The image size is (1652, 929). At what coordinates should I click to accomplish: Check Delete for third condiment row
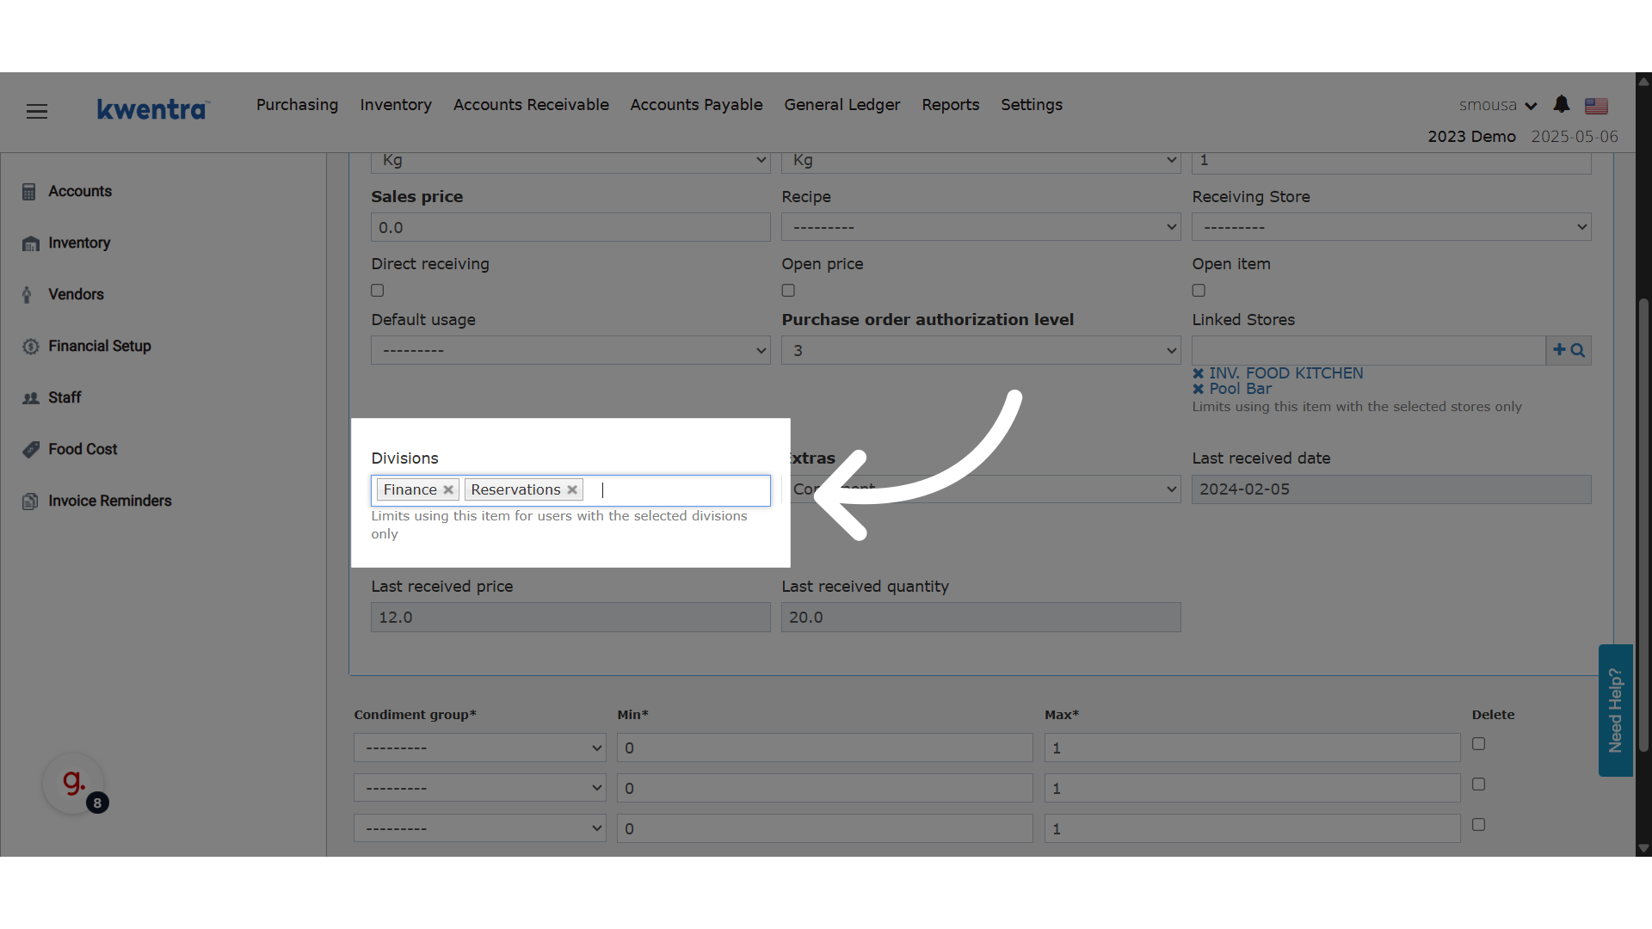tap(1478, 825)
